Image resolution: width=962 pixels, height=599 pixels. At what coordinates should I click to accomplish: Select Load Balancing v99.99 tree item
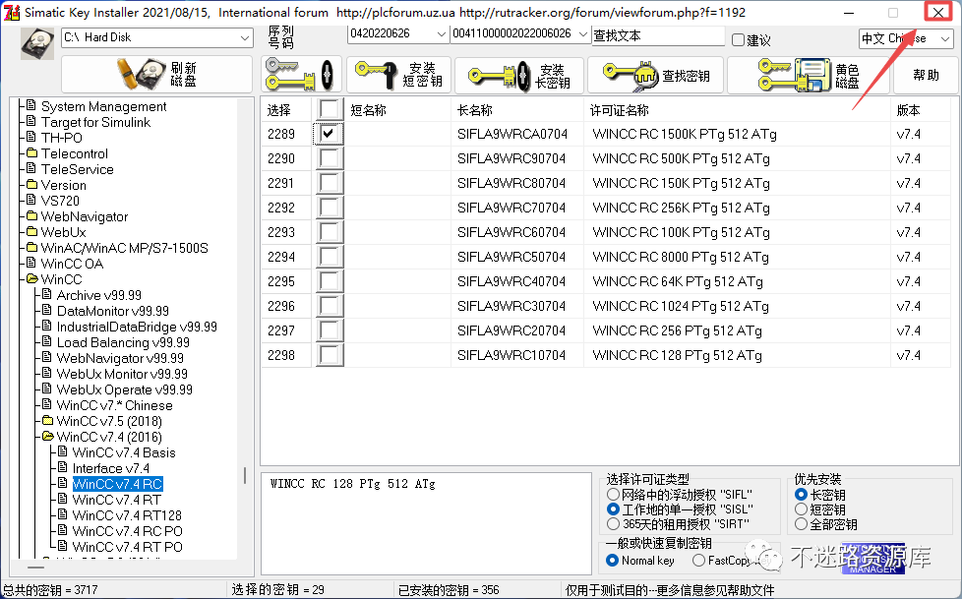point(123,342)
